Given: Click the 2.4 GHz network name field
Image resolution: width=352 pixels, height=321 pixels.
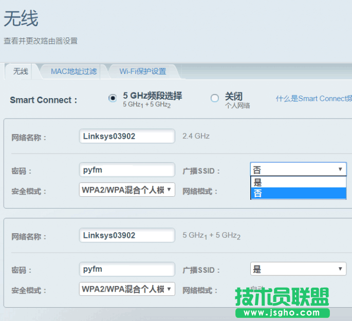Looking at the screenshot, I should tap(127, 136).
